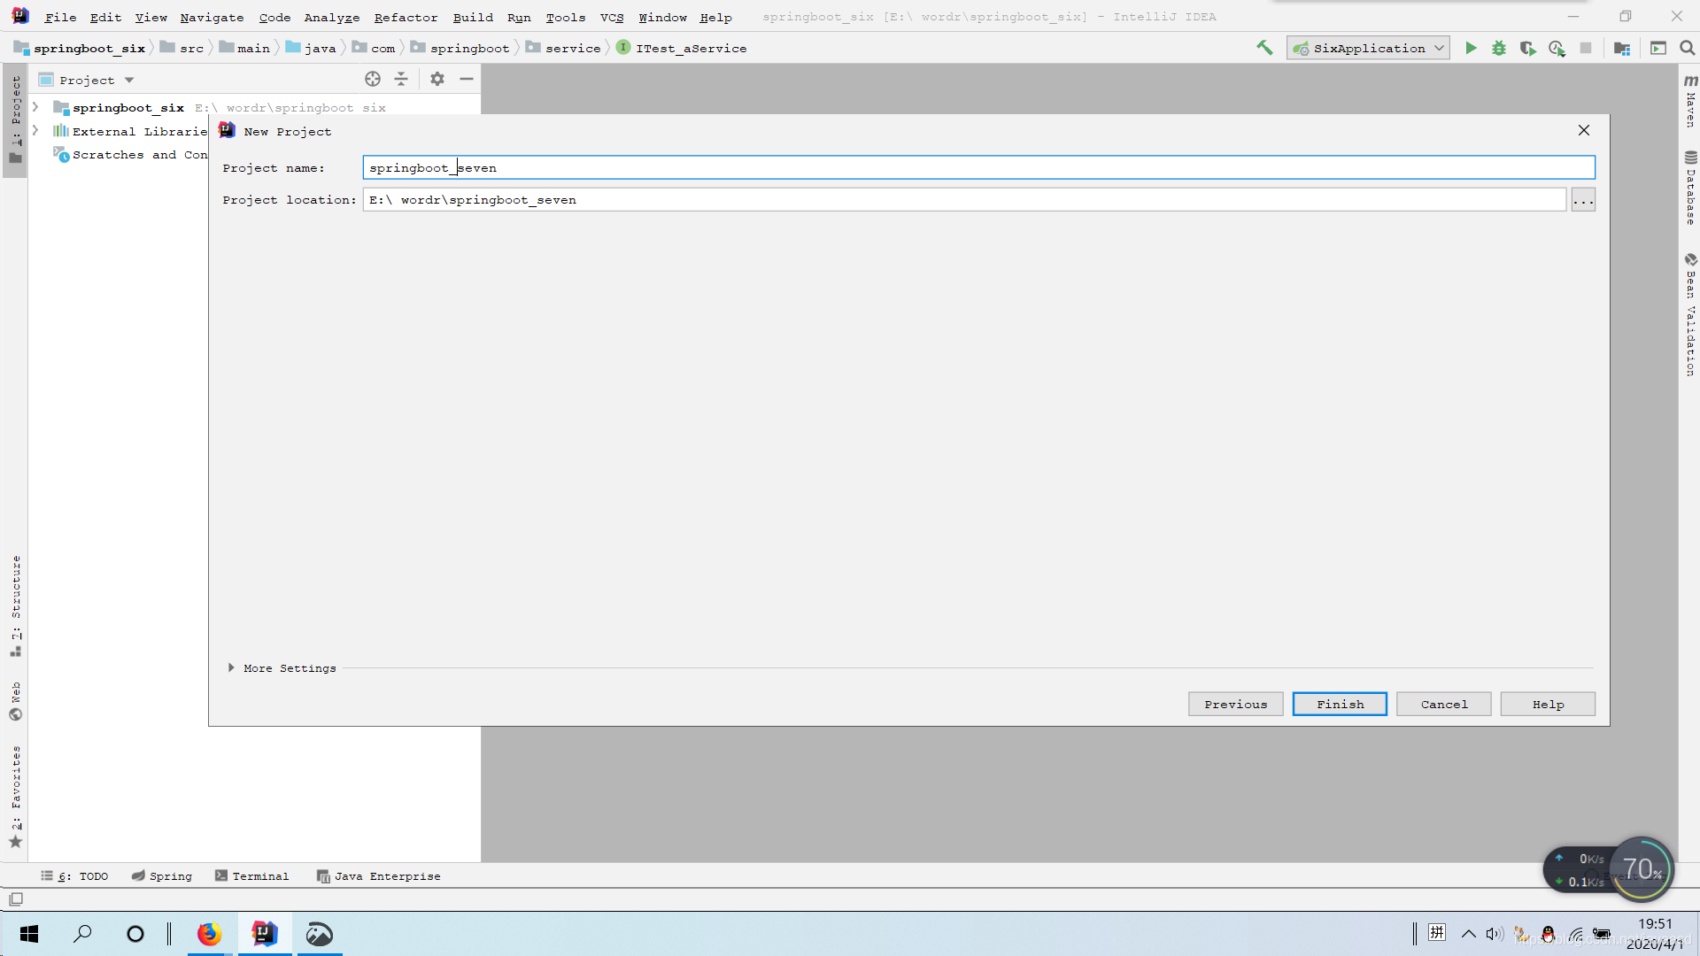The image size is (1700, 956).
Task: Click the Run Anything icon in toolbar
Action: (x=1658, y=48)
